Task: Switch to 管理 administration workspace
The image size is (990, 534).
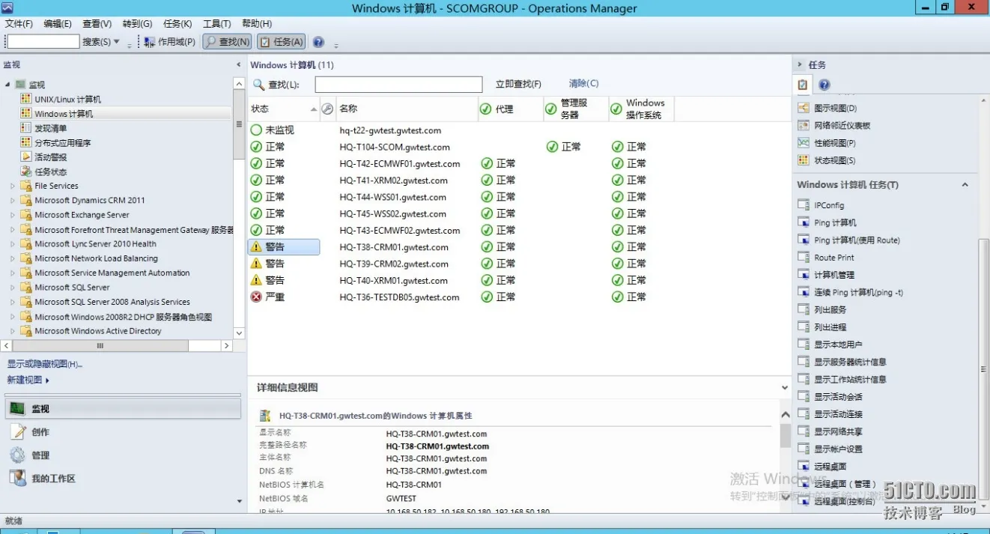Action: point(123,455)
